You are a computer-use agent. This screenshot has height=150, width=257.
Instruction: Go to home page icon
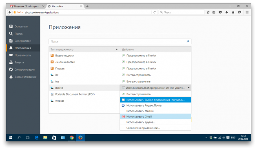pyautogui.click(x=233, y=12)
